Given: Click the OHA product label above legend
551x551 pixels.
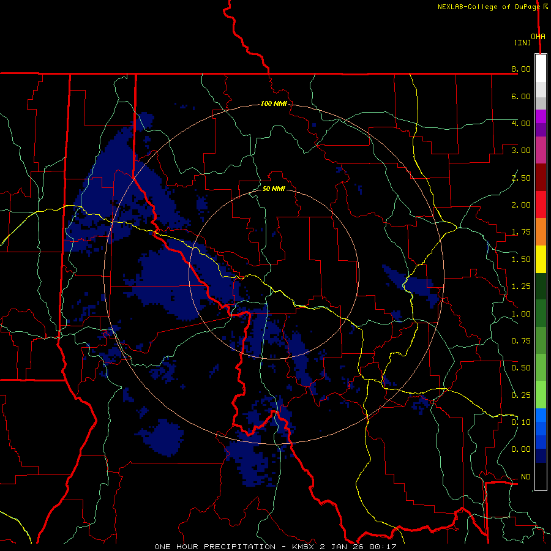Looking at the screenshot, I should click(x=538, y=37).
